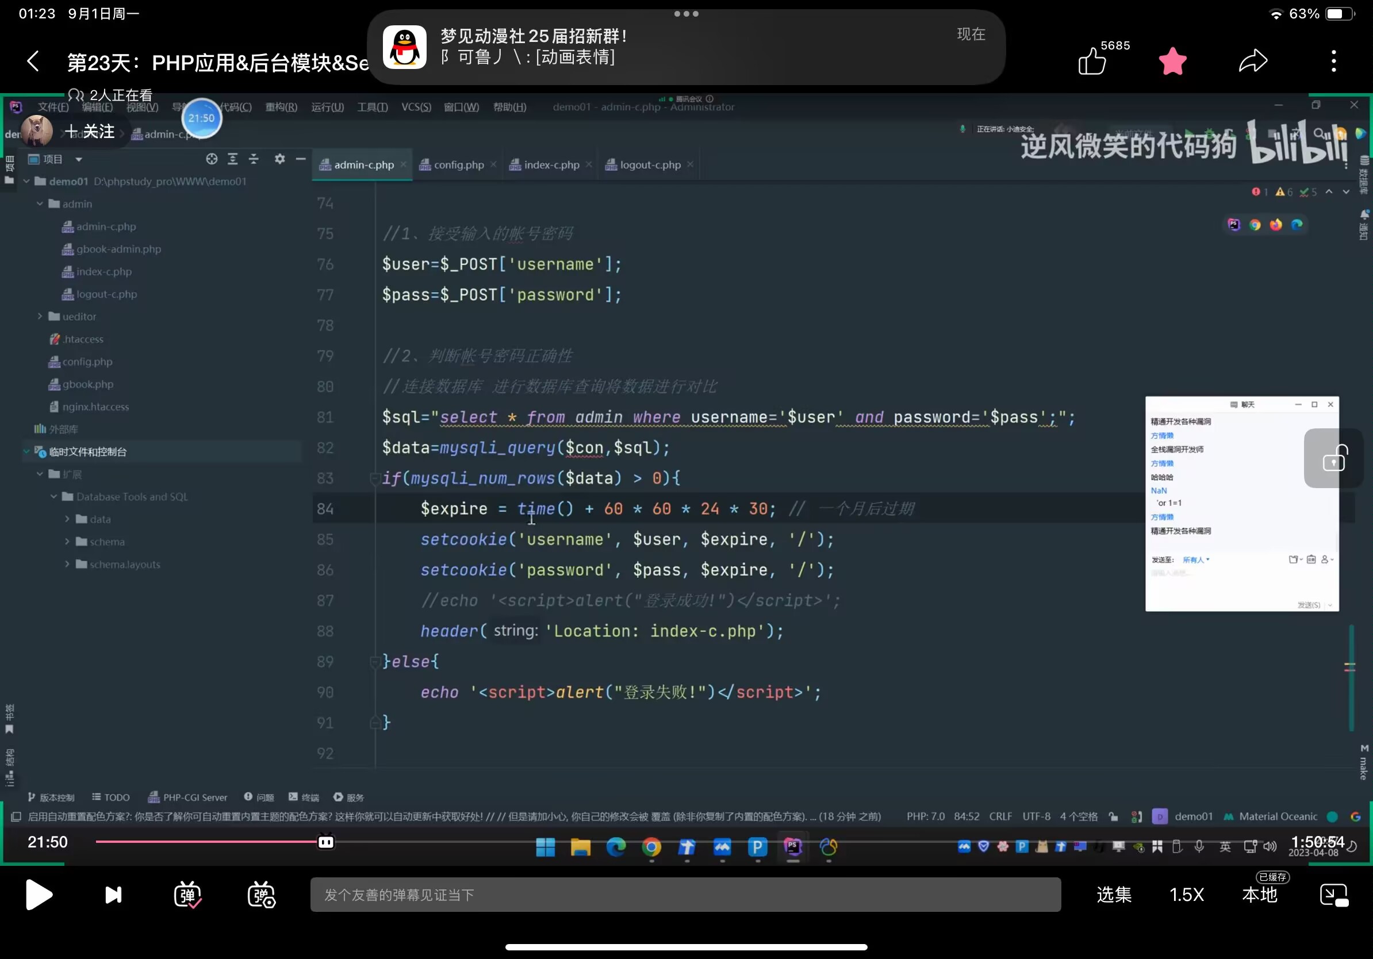
Task: Open in PhpStorm built-in preview icon
Action: click(1234, 224)
